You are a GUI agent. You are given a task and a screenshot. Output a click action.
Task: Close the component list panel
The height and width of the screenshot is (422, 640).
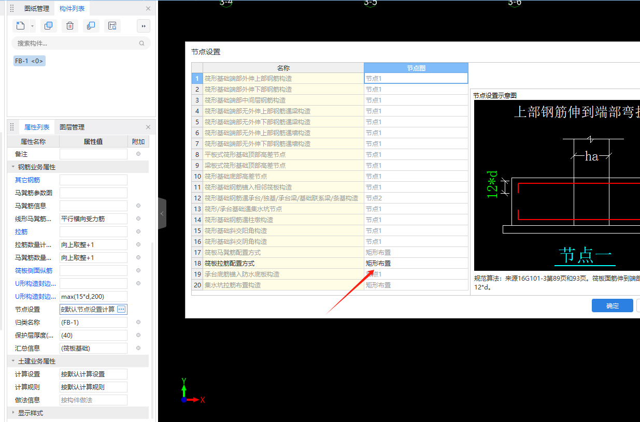pyautogui.click(x=148, y=9)
